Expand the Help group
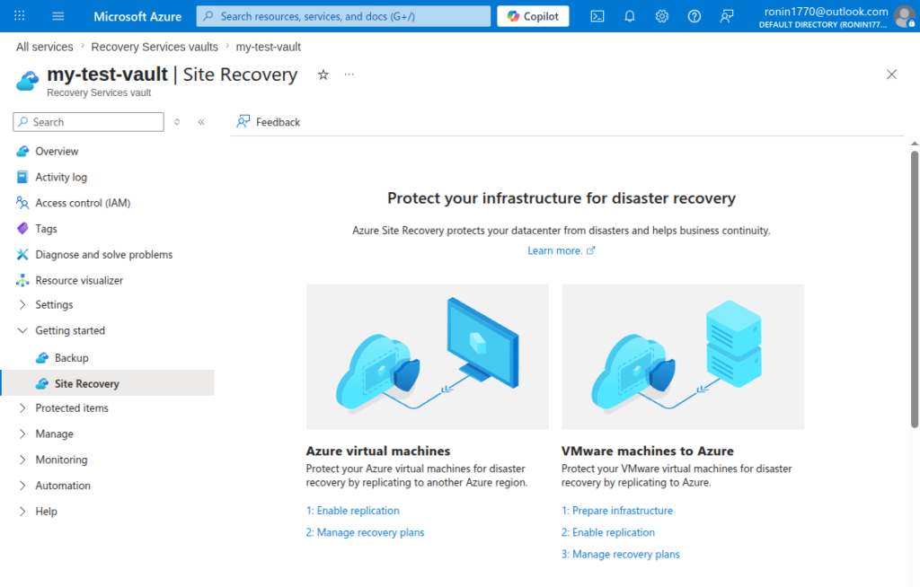The height and width of the screenshot is (587, 920). click(x=22, y=512)
